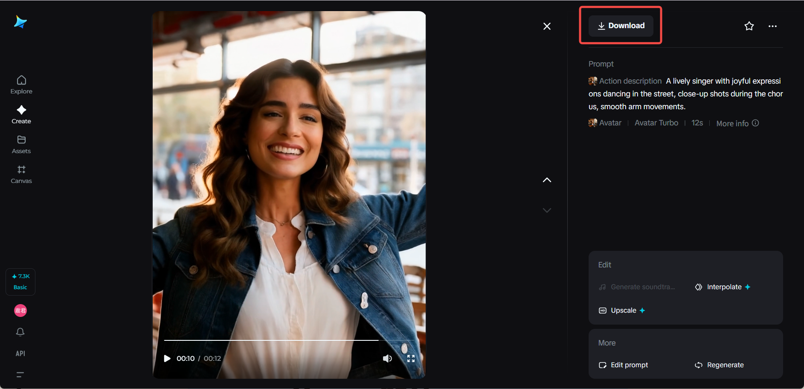Open the Explore page
804x389 pixels.
click(21, 84)
